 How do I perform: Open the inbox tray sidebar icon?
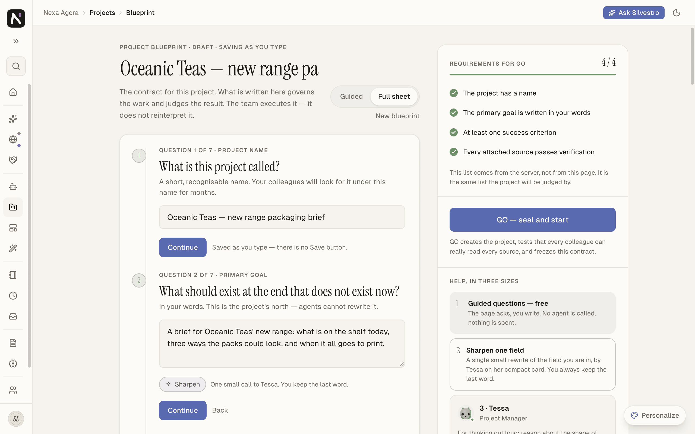pyautogui.click(x=13, y=316)
